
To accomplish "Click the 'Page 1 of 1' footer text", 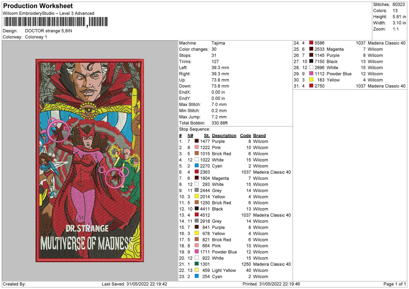I will [395, 284].
